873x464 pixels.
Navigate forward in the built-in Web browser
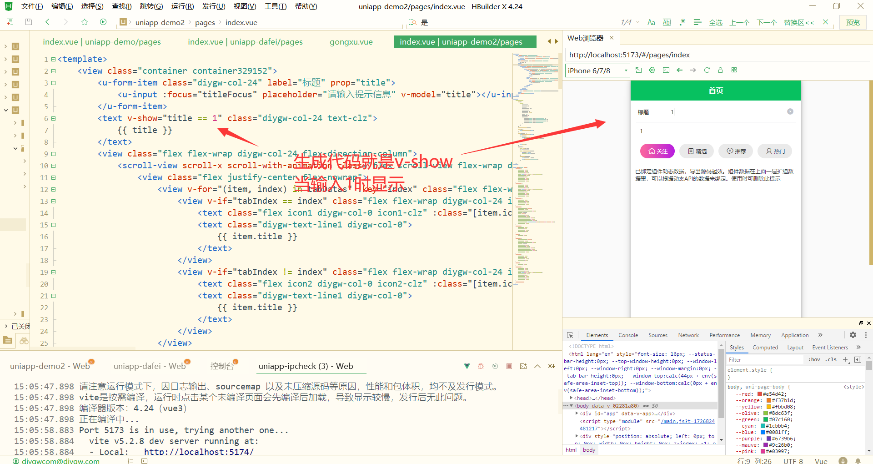click(693, 70)
